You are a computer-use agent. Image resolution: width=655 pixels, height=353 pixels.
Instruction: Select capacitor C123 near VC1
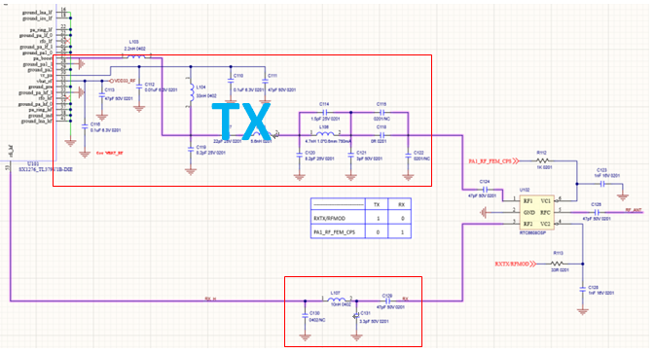[602, 184]
